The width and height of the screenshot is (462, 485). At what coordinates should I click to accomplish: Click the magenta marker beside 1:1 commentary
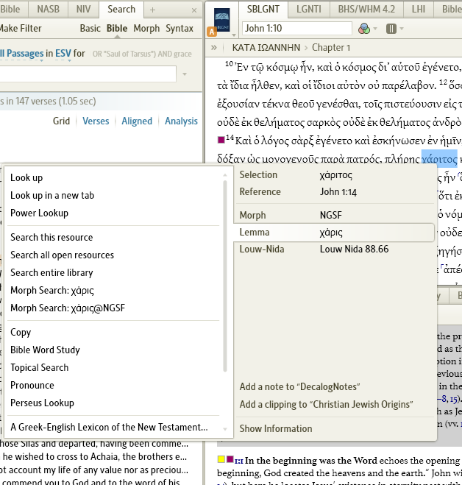pyautogui.click(x=230, y=459)
